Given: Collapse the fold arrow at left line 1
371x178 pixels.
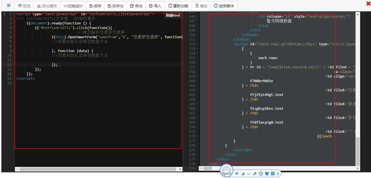Looking at the screenshot, I should (13, 14).
